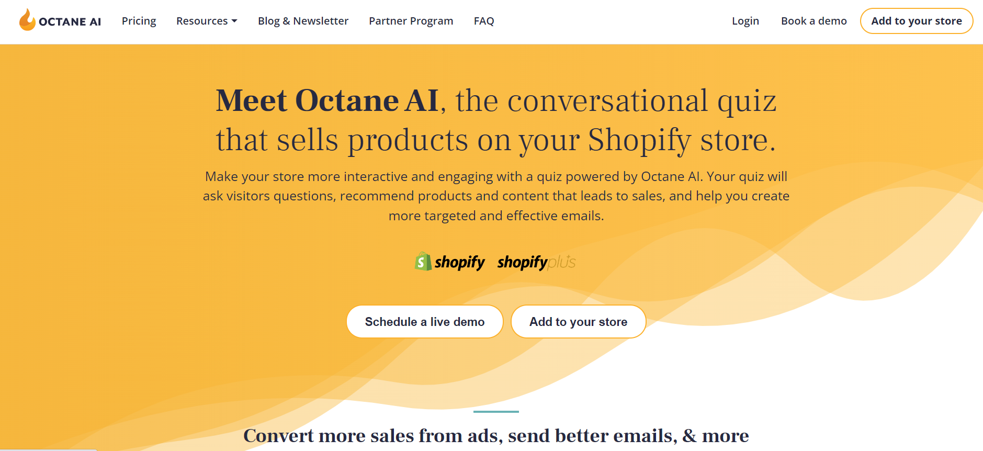Click the Login link
The image size is (983, 451).
(x=745, y=21)
